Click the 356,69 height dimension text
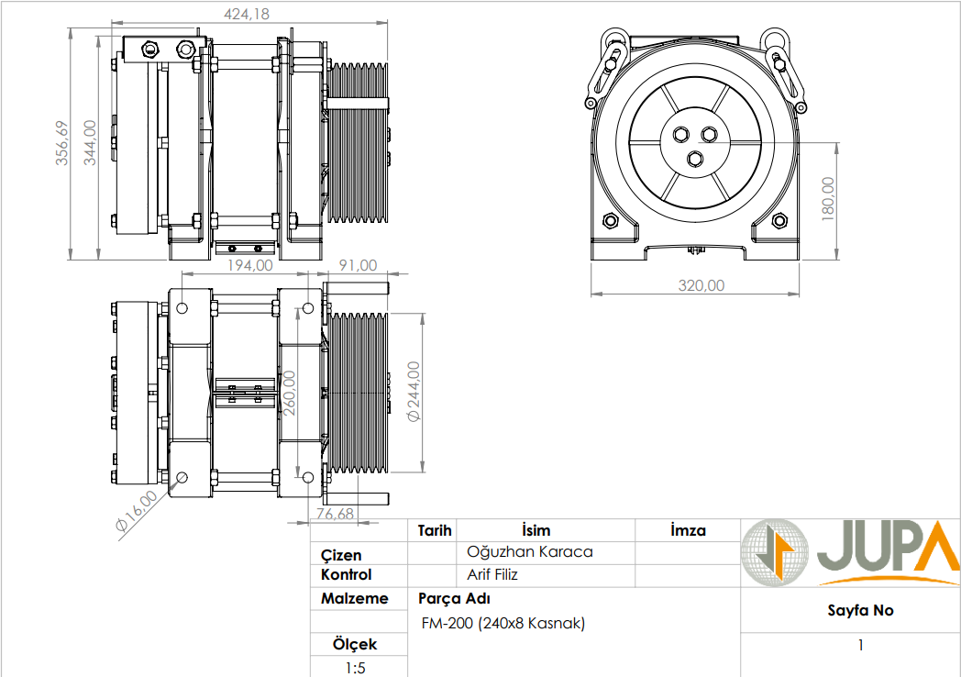961x677 pixels. (x=62, y=143)
